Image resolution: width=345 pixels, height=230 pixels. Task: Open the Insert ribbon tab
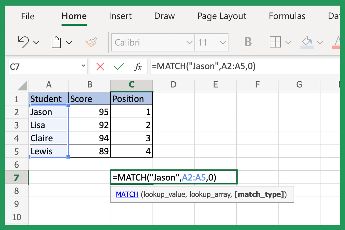point(120,16)
